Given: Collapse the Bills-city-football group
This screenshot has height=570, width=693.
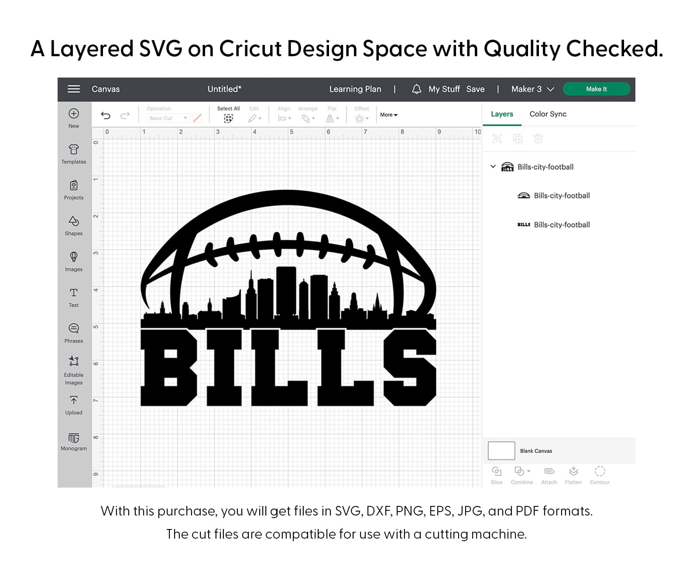Looking at the screenshot, I should coord(493,166).
